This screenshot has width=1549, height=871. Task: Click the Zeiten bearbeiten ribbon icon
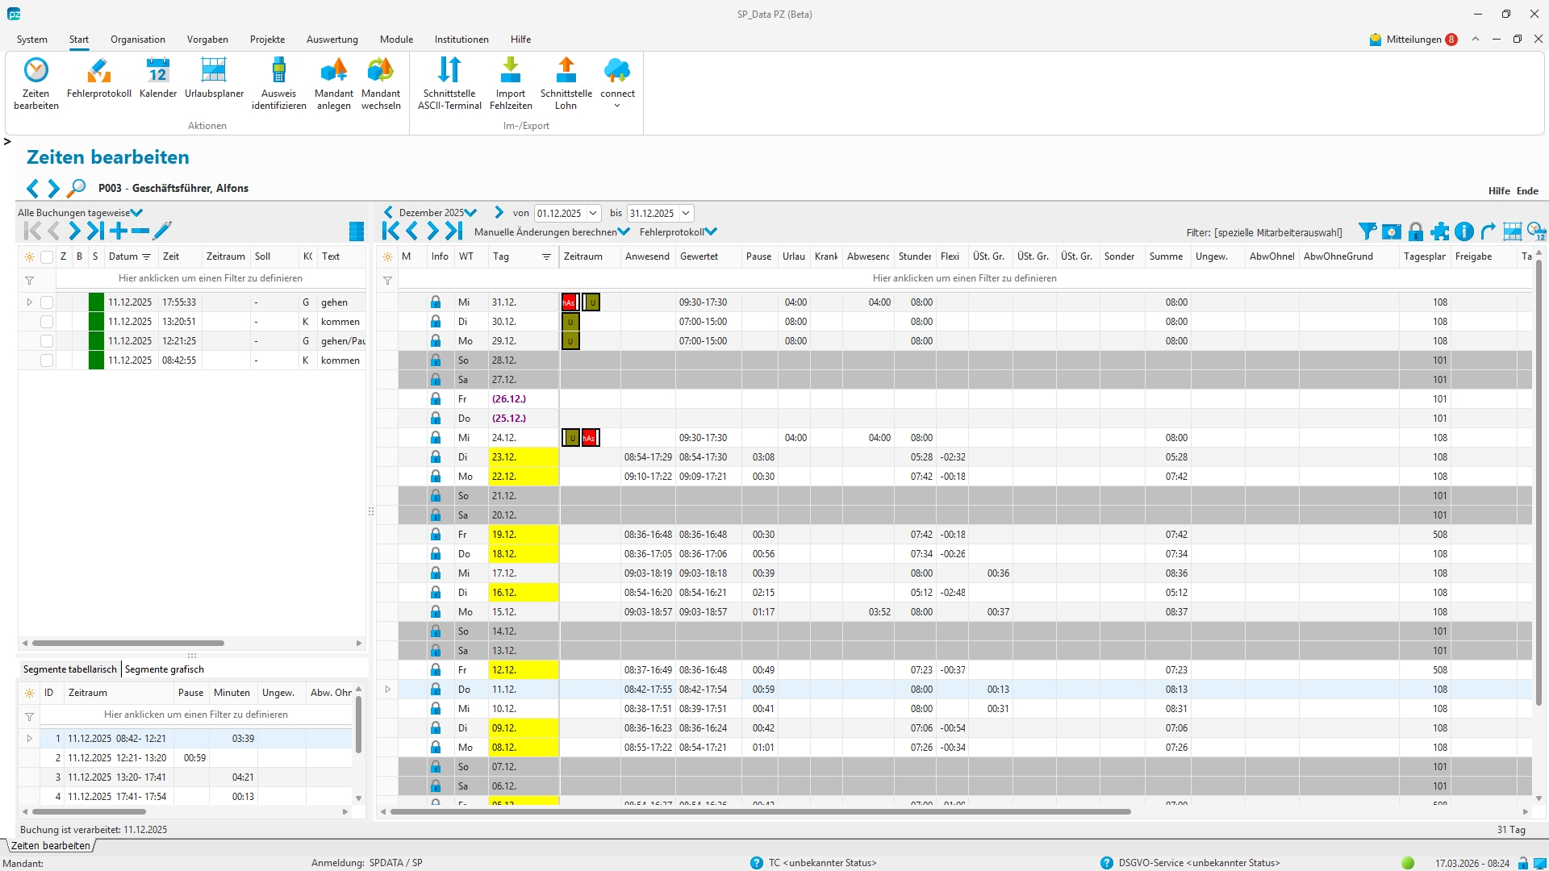coord(35,71)
